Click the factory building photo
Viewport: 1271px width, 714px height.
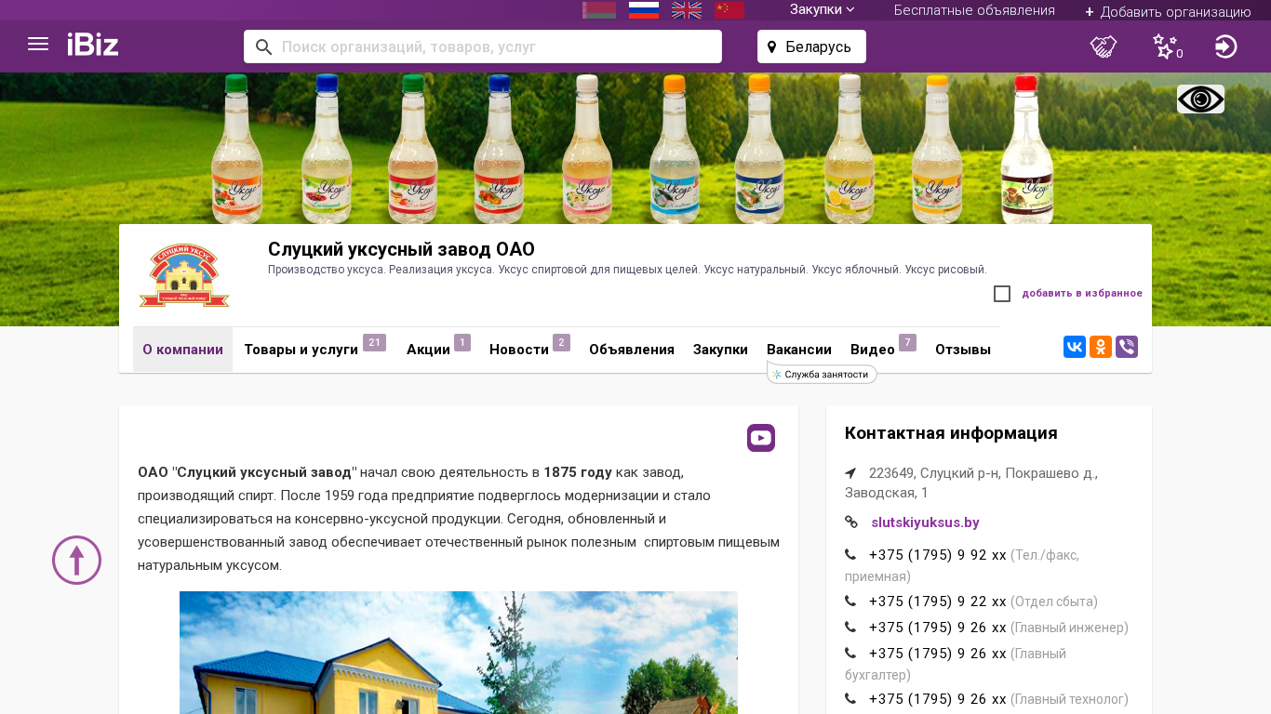coord(459,653)
